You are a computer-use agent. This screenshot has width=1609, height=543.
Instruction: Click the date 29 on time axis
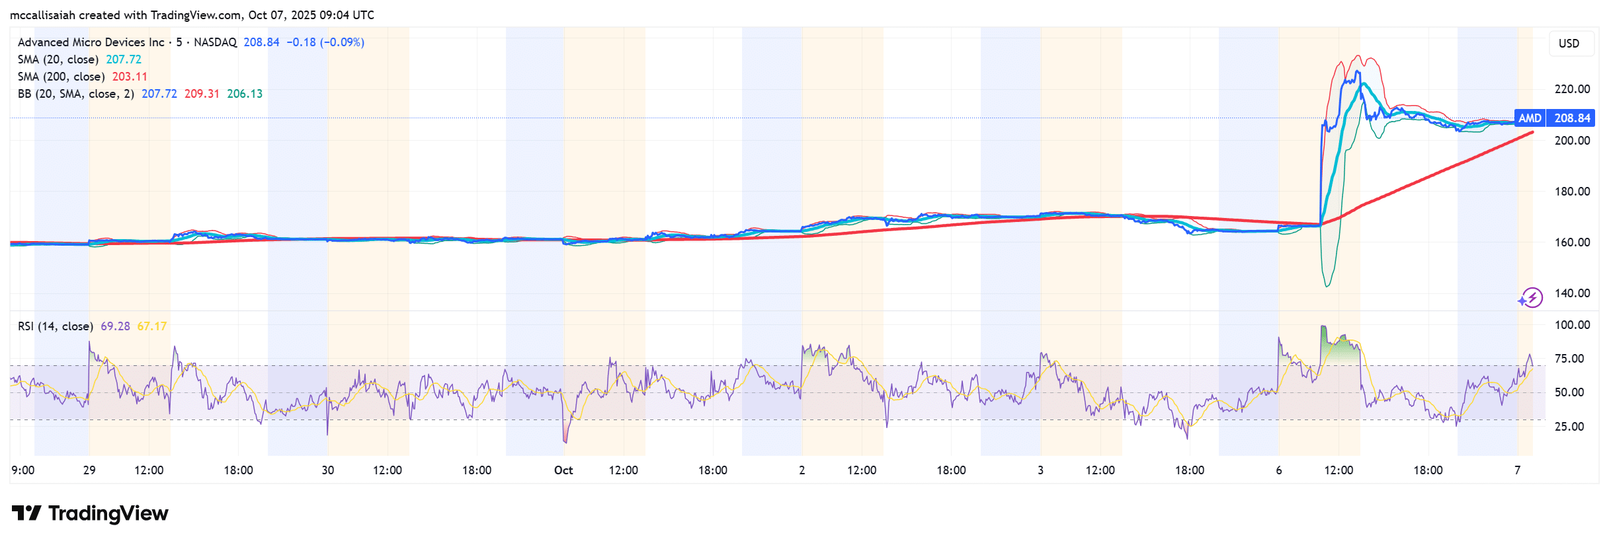coord(89,470)
